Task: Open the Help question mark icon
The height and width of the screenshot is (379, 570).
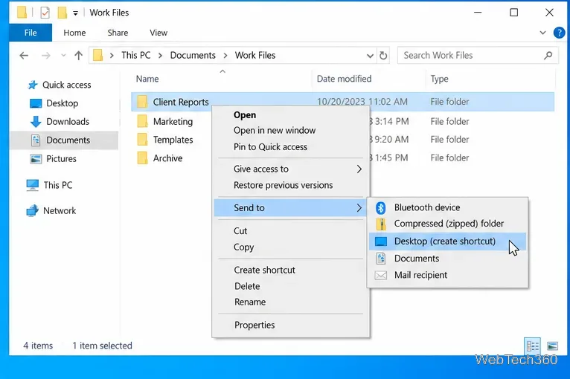Action: (x=559, y=33)
